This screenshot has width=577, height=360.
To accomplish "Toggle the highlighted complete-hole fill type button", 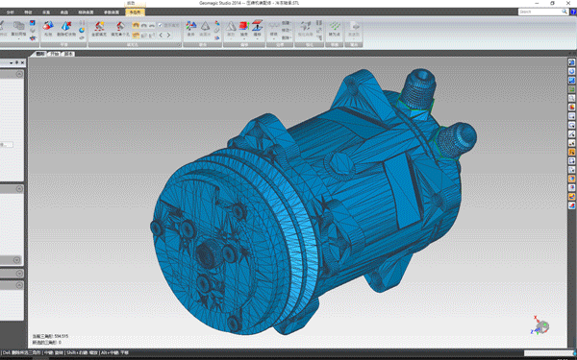I will coord(136,36).
